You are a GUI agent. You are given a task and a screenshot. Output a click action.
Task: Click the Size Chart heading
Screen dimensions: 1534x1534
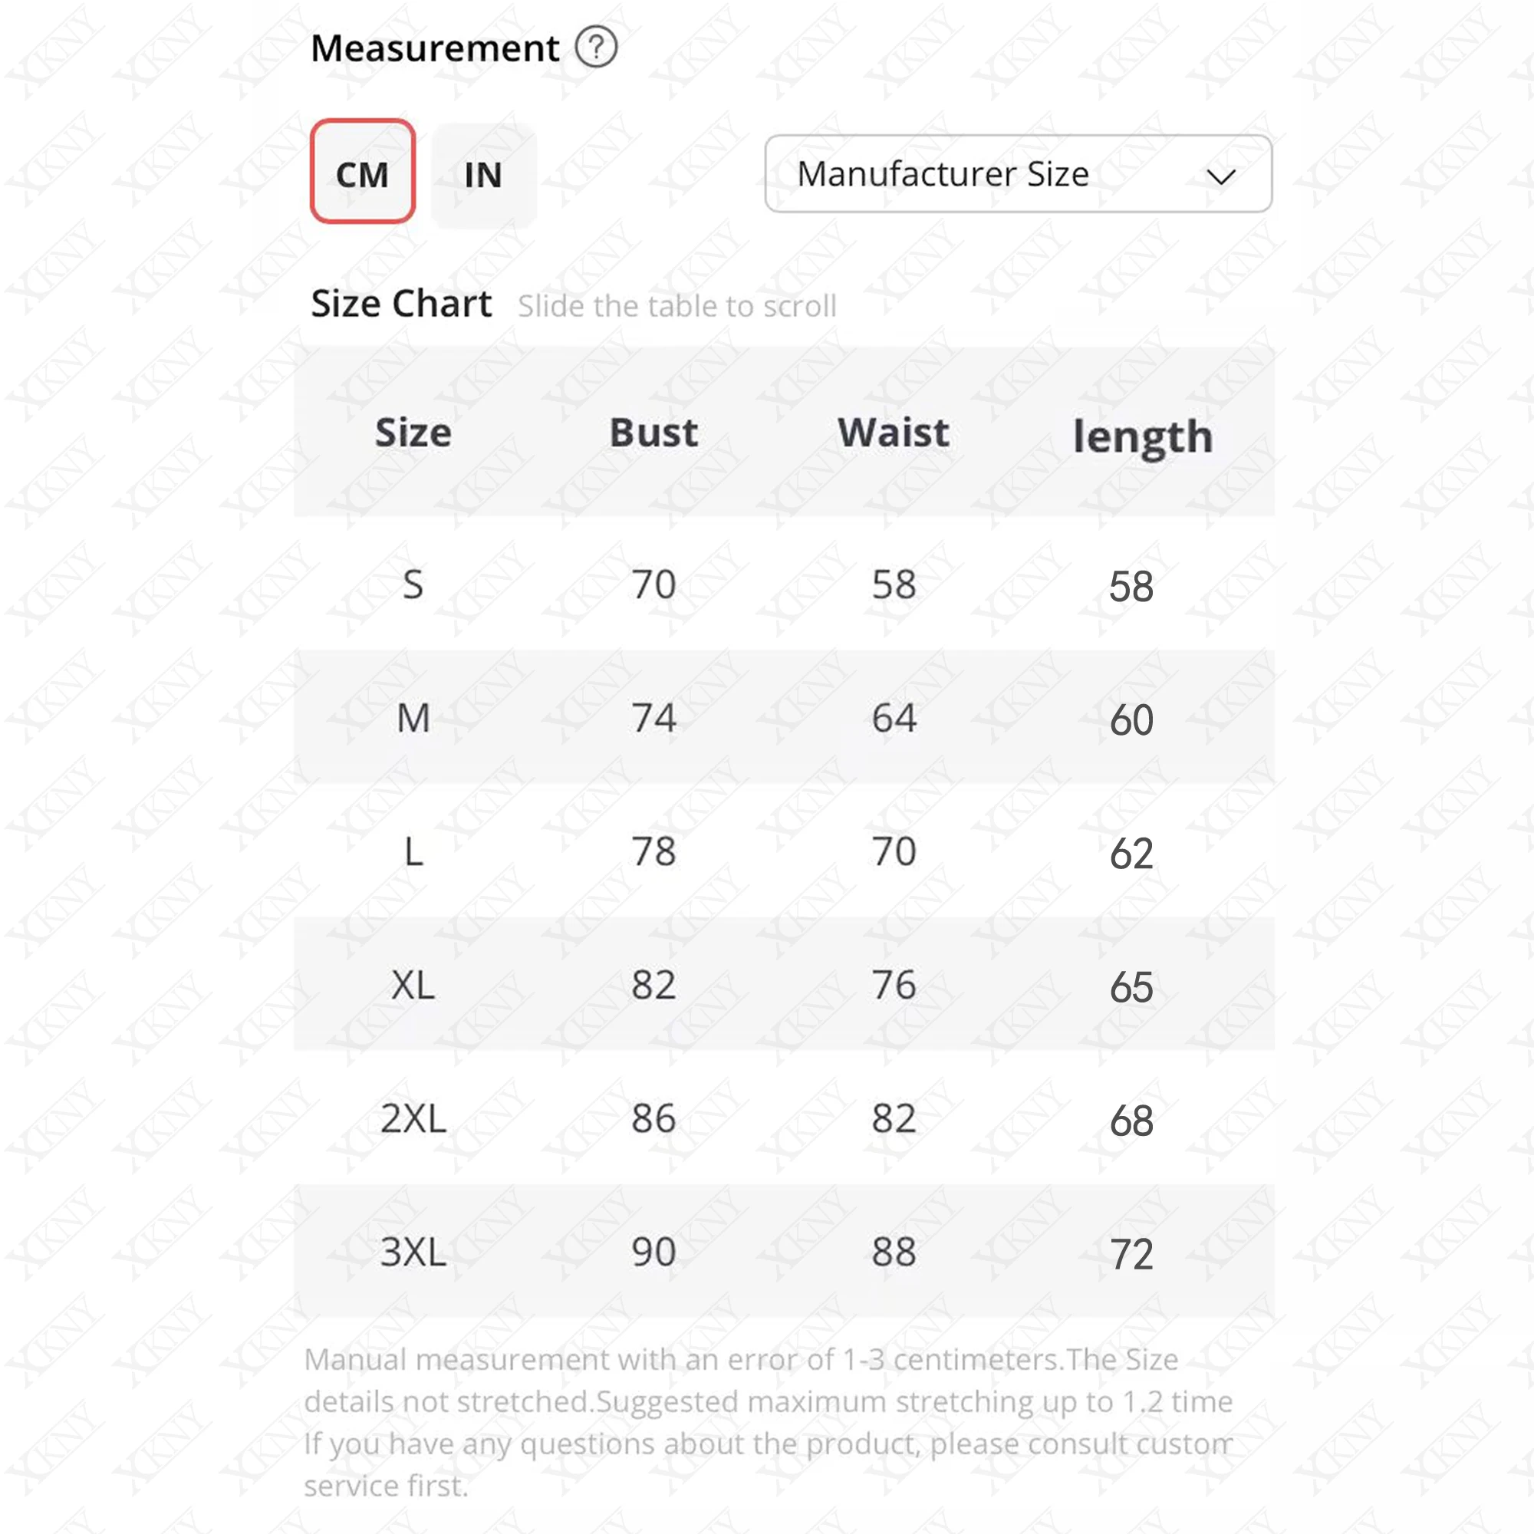(401, 304)
